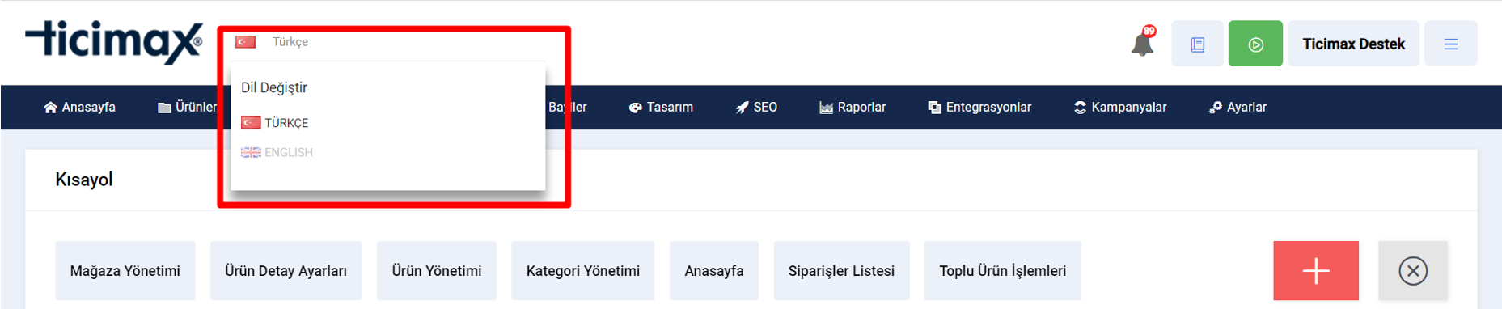The image size is (1502, 309).
Task: Switch language to ENGLISH
Action: pyautogui.click(x=277, y=152)
